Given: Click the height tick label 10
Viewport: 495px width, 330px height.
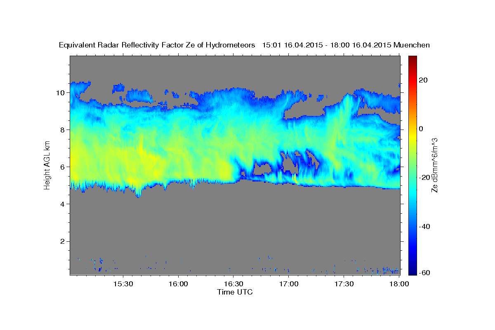Looking at the screenshot, I should pos(61,92).
